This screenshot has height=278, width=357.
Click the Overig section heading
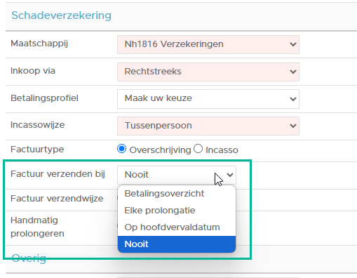pos(29,258)
